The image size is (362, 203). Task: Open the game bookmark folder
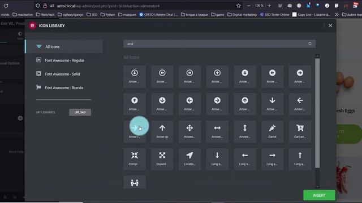(217, 15)
